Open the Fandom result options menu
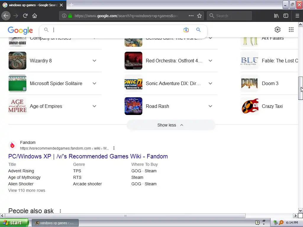Screen dimensions: 303x227 [x=114, y=148]
